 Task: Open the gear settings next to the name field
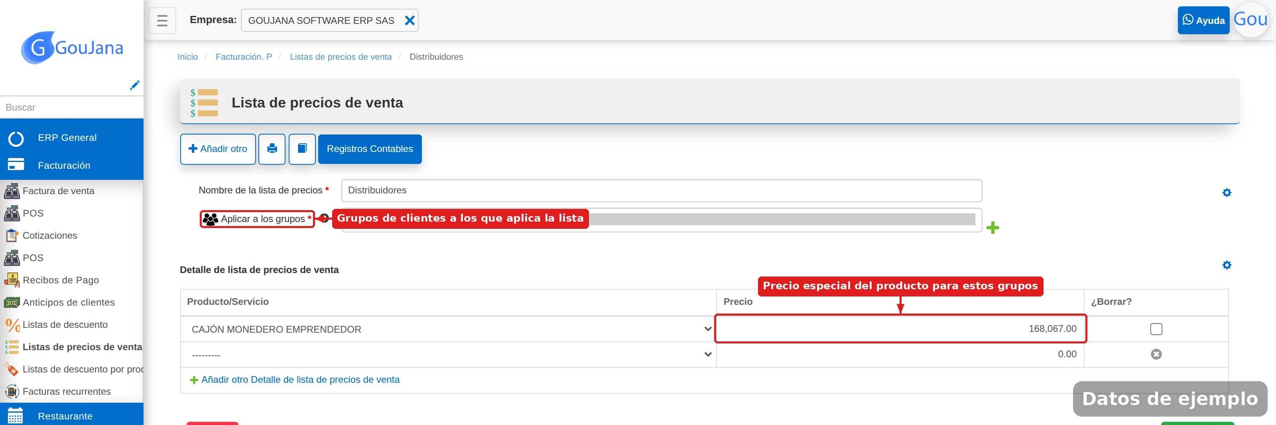click(x=1227, y=192)
